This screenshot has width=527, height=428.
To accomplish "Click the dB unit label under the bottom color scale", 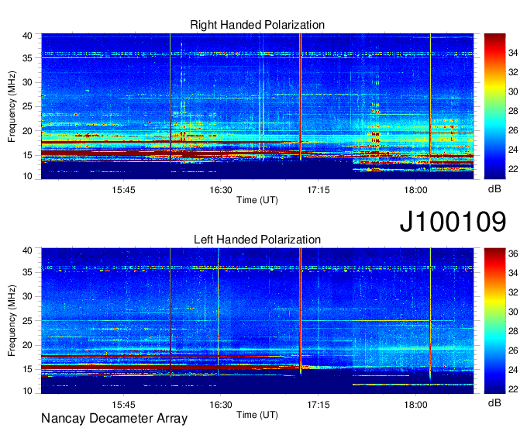I will 494,402.
